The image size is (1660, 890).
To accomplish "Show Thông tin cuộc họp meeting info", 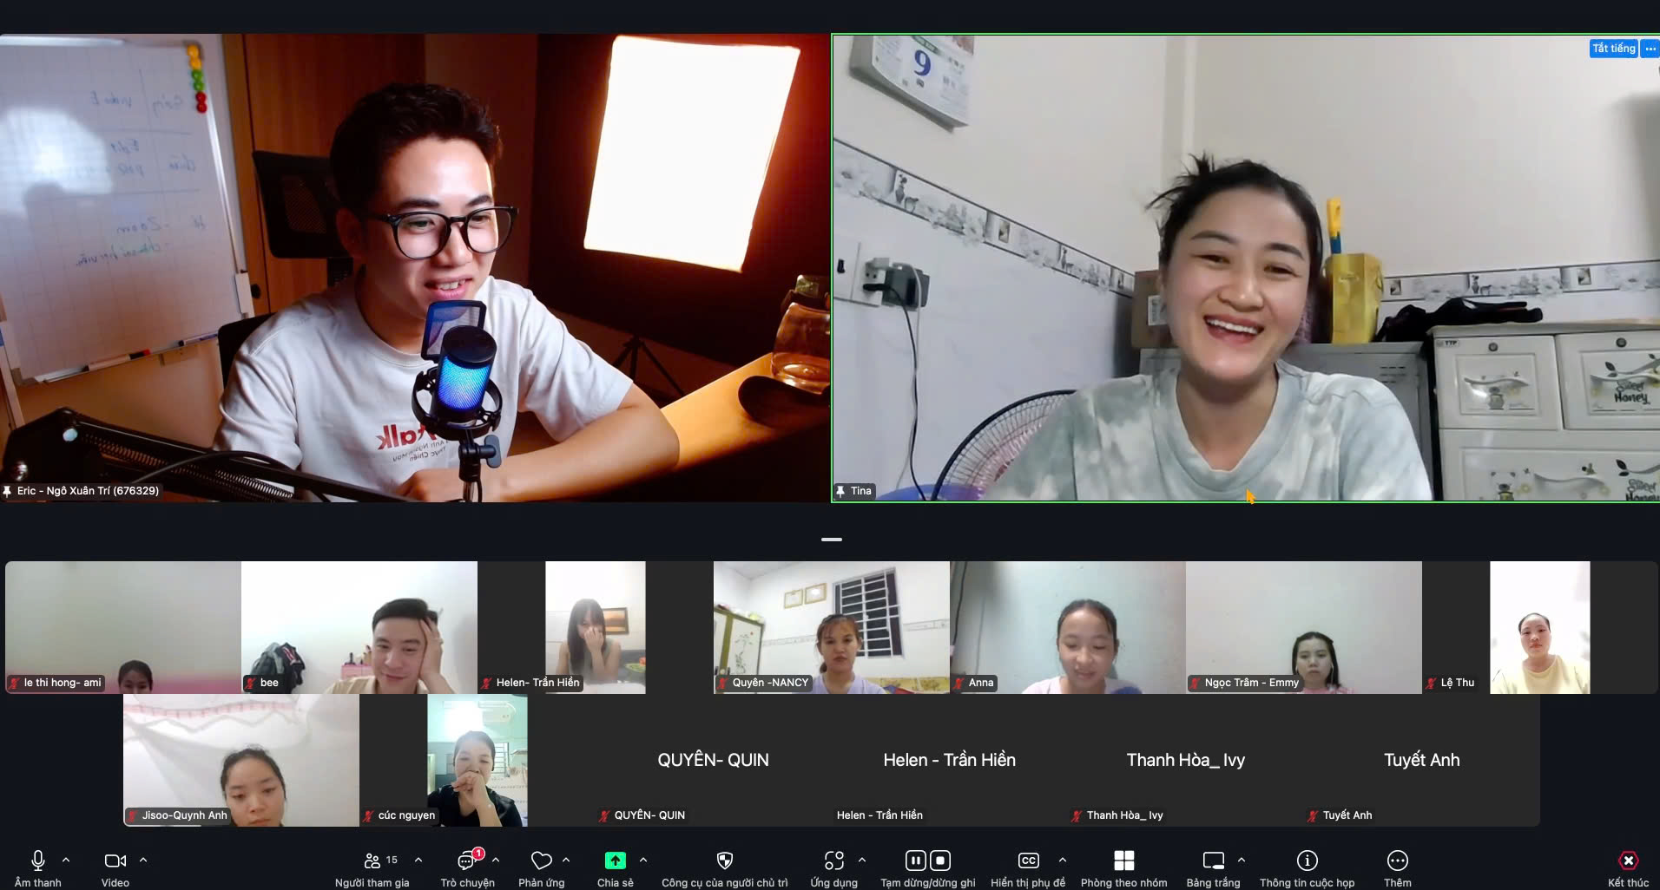I will tap(1307, 861).
